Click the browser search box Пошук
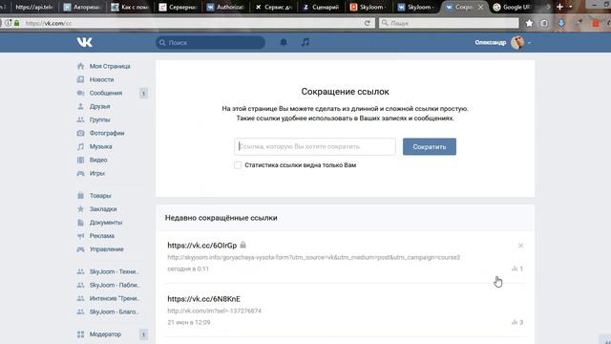The image size is (611, 344). tap(449, 23)
